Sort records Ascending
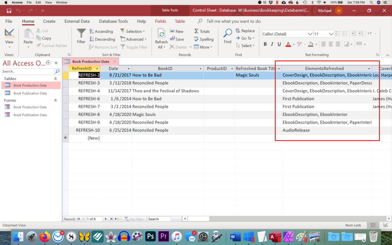This screenshot has height=245, width=392. pos(101,31)
